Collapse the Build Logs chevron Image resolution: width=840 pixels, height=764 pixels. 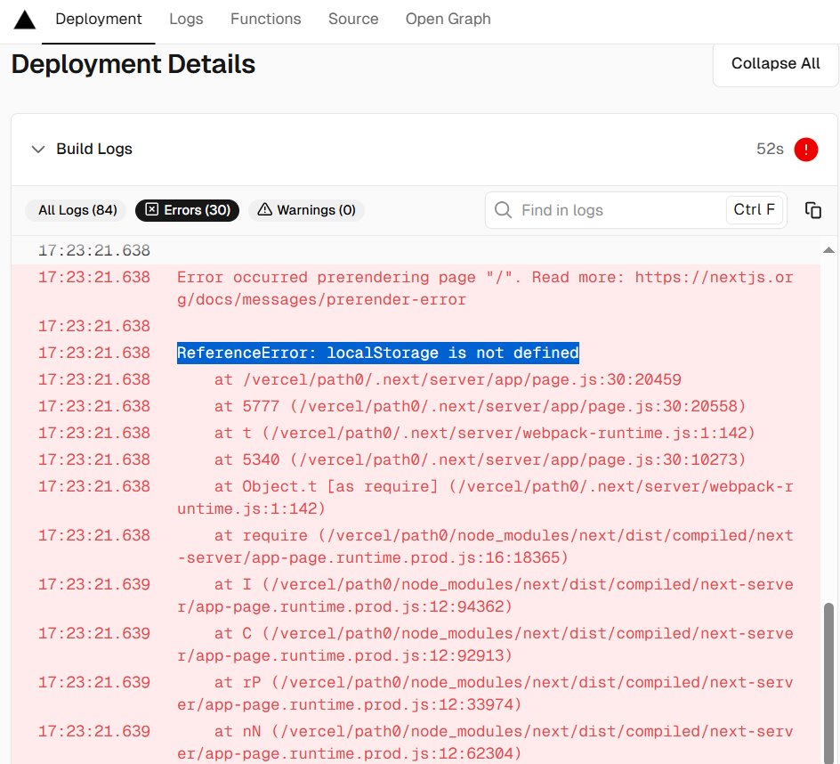(37, 149)
